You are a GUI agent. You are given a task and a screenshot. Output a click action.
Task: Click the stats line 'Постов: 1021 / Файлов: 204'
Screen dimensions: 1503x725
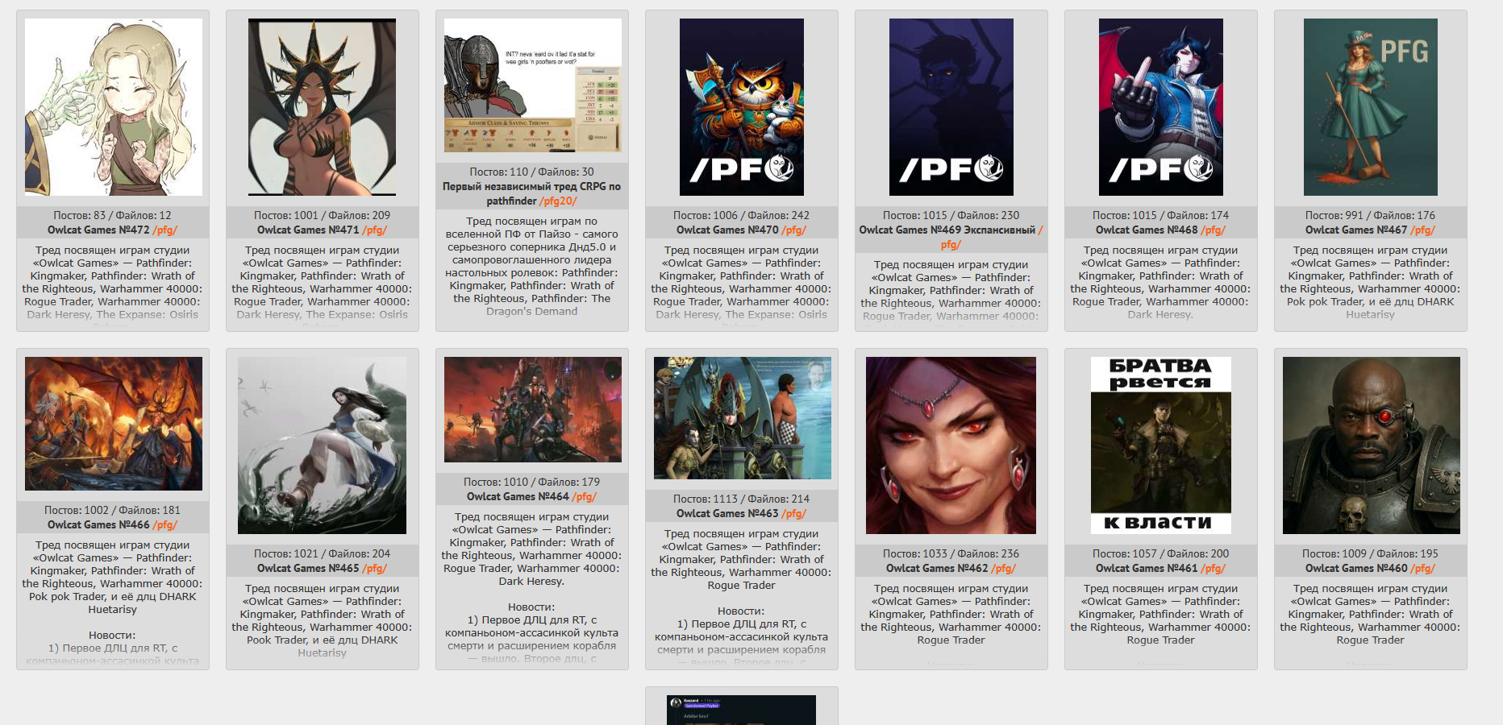(323, 553)
